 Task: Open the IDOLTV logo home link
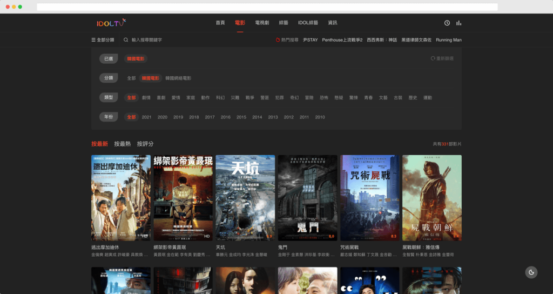click(x=111, y=23)
